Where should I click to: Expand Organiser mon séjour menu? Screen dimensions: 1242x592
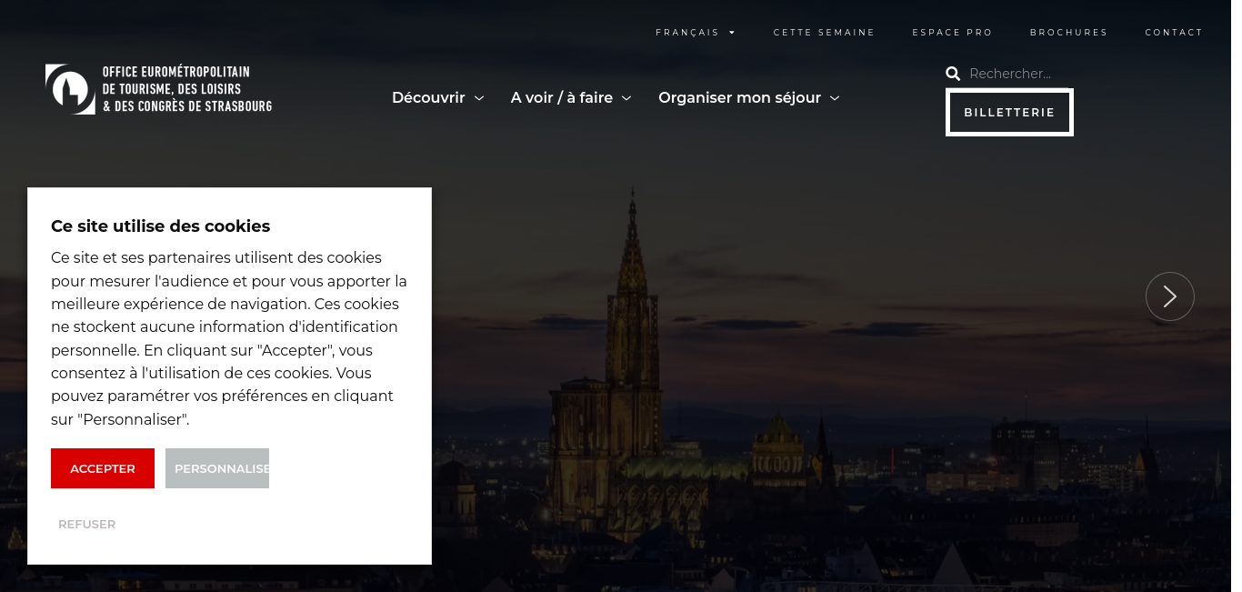tap(748, 97)
